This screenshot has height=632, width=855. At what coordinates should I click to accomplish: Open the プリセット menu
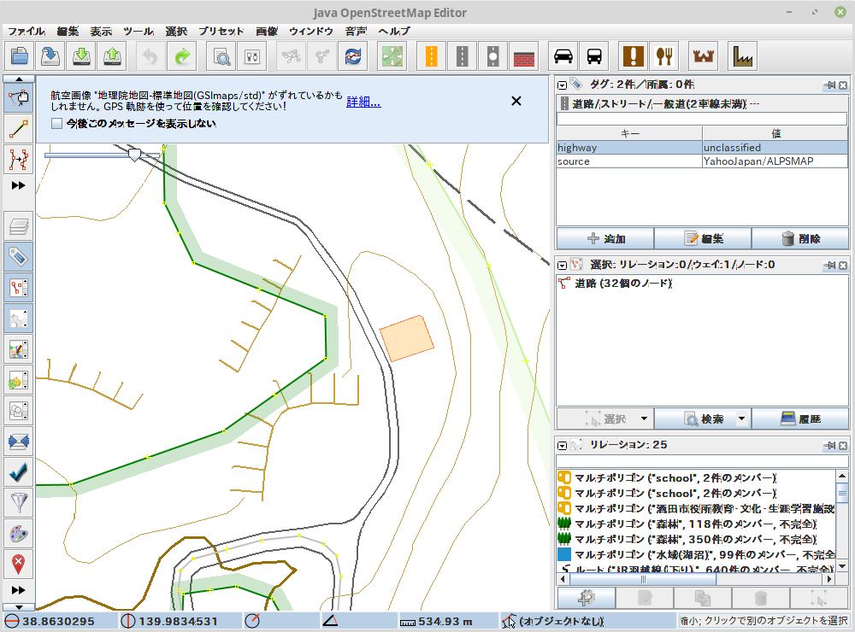tap(221, 31)
